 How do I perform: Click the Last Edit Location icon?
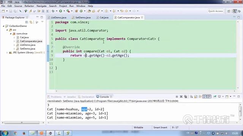pyautogui.click(x=122, y=11)
